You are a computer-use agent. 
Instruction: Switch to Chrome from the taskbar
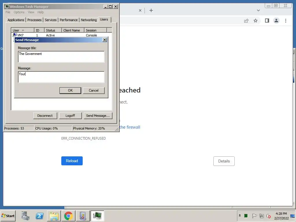pos(68,216)
